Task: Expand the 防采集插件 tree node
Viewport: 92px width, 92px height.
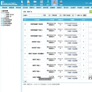Action: click(1, 25)
